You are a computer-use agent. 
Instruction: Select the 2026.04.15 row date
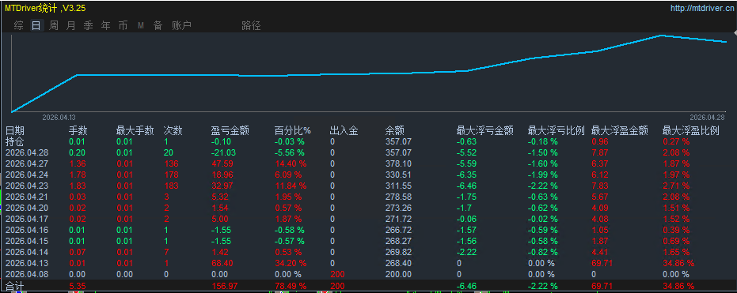click(27, 242)
